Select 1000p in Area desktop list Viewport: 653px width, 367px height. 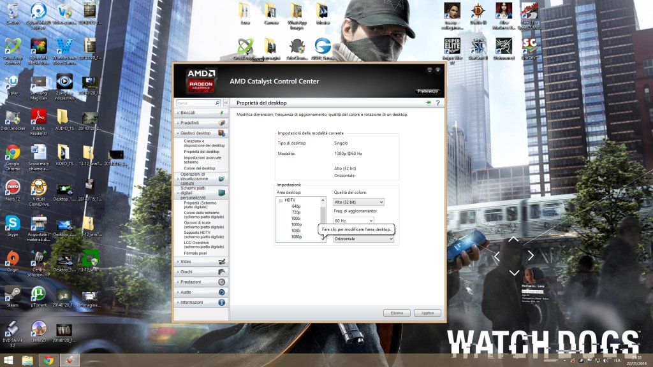296,225
